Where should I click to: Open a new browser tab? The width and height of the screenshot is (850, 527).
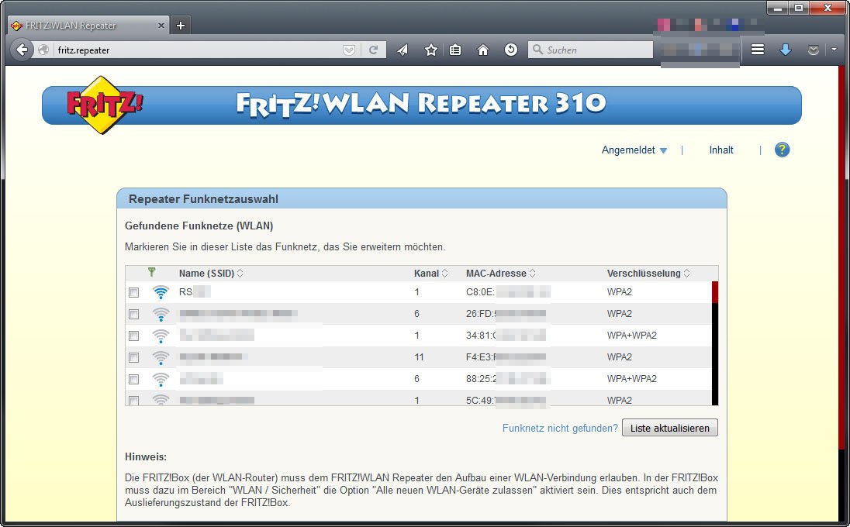[x=181, y=26]
